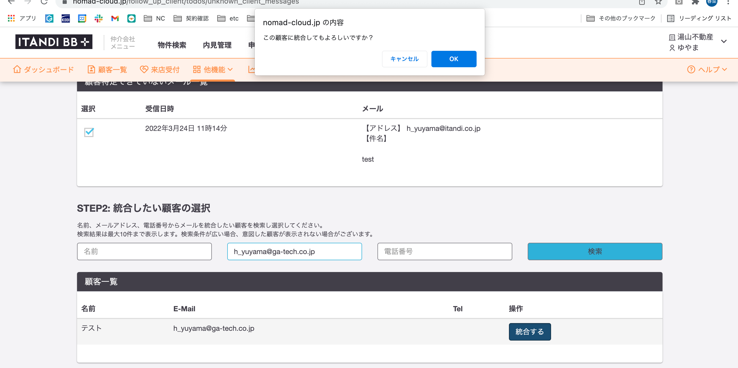Confirm merge with the OK button
The height and width of the screenshot is (368, 738).
click(453, 59)
